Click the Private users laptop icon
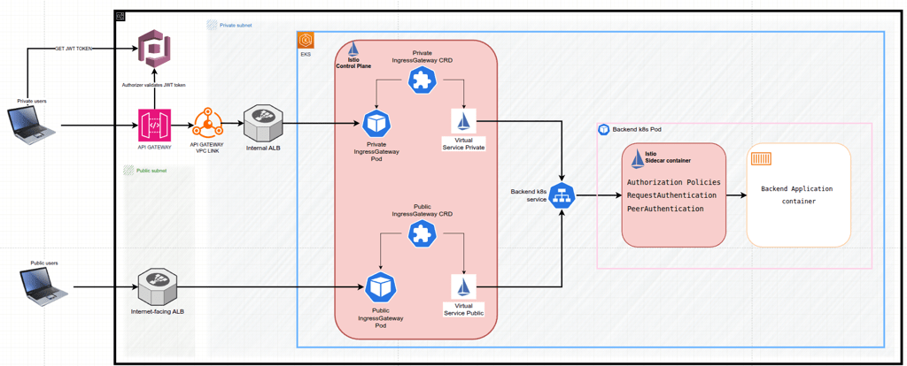Image resolution: width=907 pixels, height=366 pixels. tap(32, 125)
